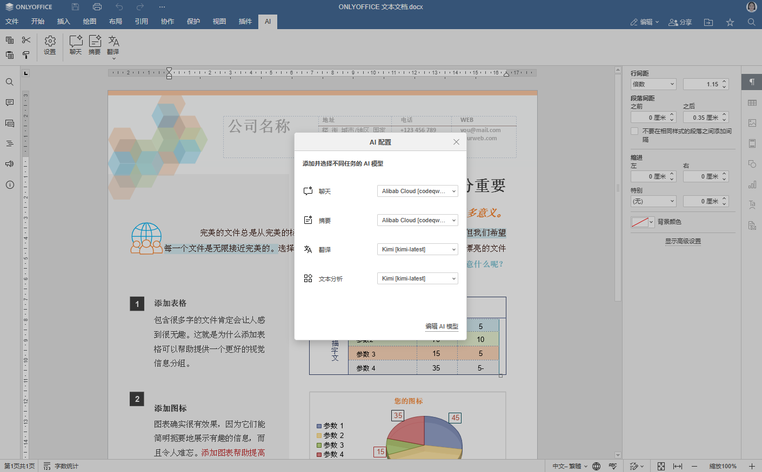
Task: Click the line spacing value field 1.15
Action: click(x=706, y=84)
